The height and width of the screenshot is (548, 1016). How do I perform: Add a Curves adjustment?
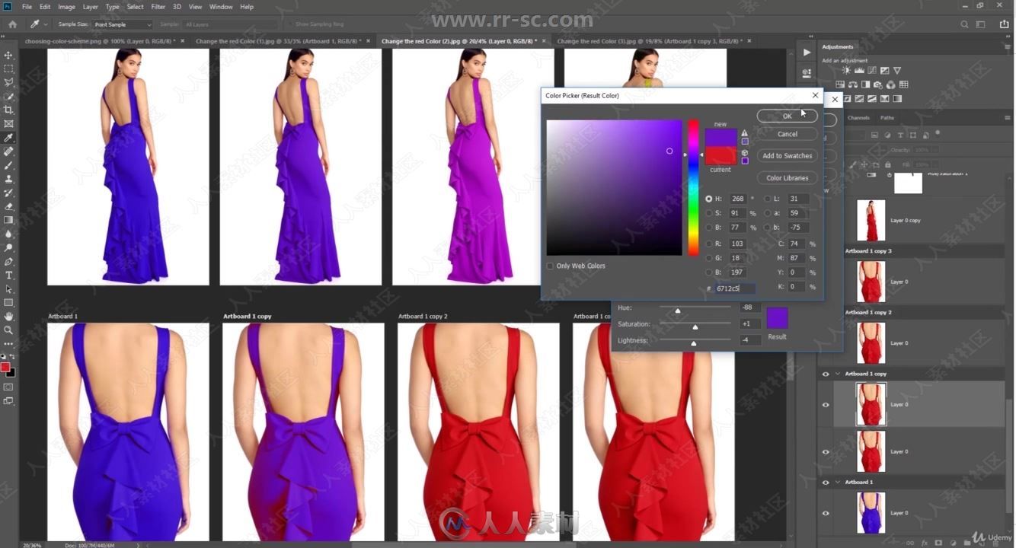[x=871, y=70]
